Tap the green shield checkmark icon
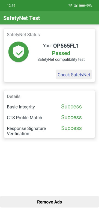Screen dimensions: 99x220 point(19,52)
